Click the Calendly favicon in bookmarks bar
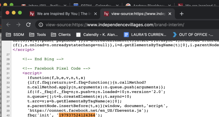The image size is (219, 117). point(78,35)
